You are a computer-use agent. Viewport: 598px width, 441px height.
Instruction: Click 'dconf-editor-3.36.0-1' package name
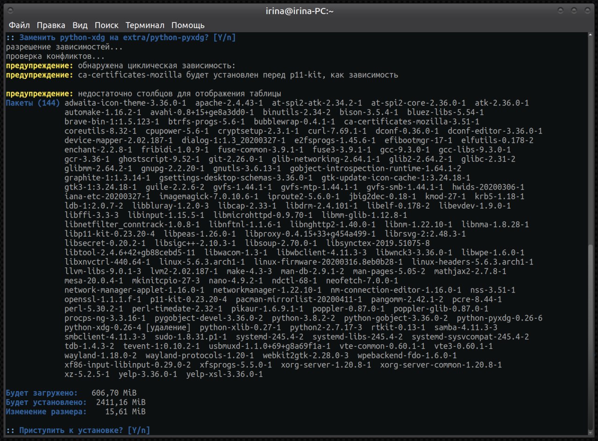coord(495,131)
